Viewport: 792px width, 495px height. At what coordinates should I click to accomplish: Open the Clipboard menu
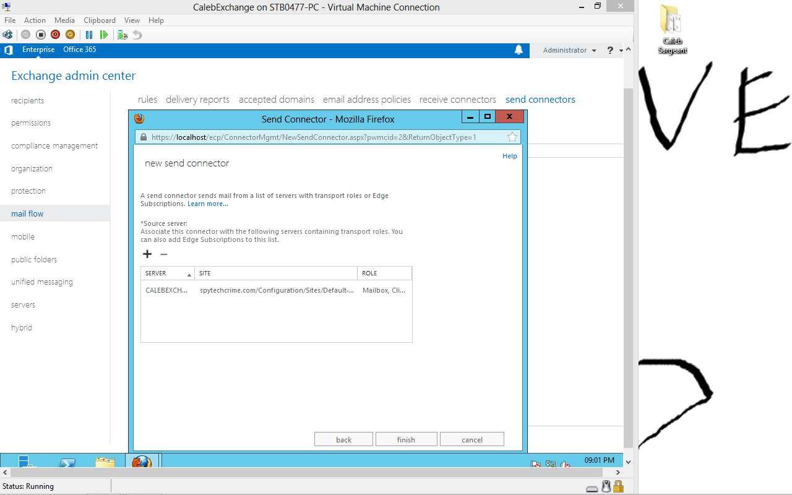pyautogui.click(x=100, y=20)
